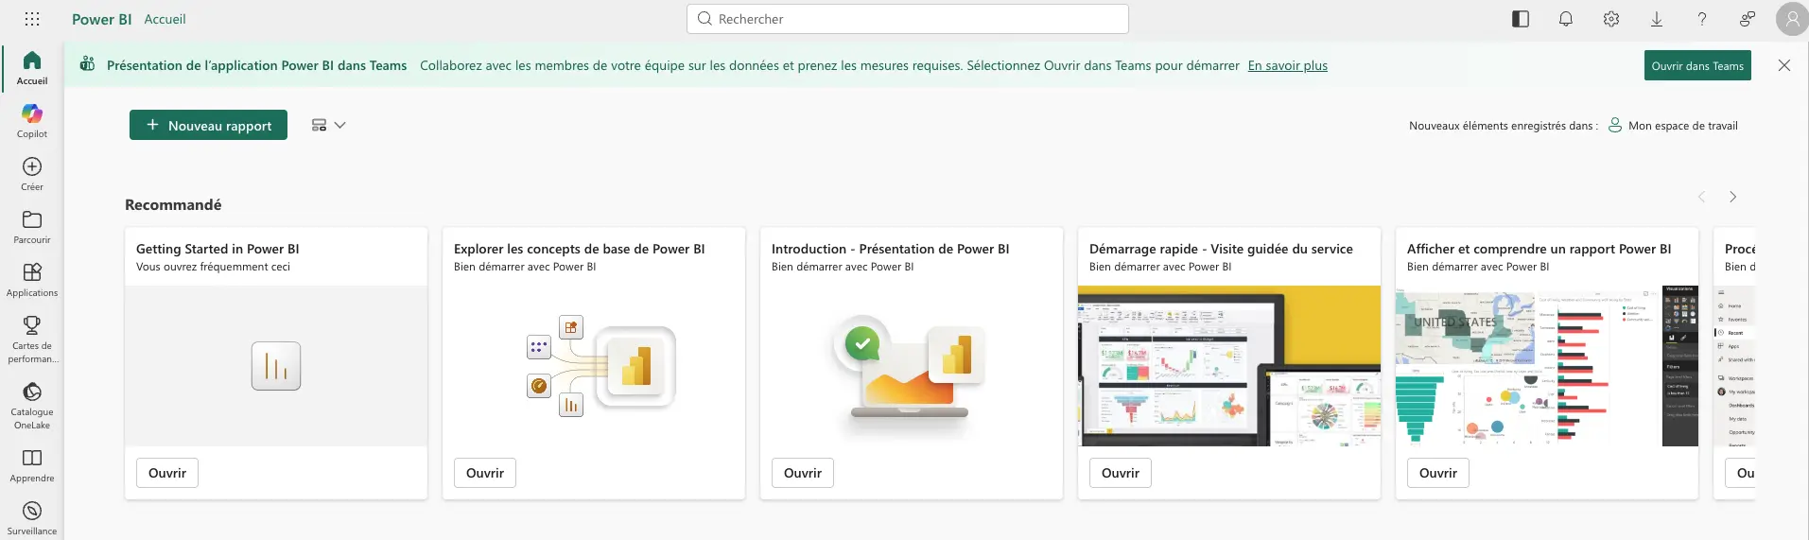The width and height of the screenshot is (1809, 540).
Task: Click title Démarrage rapide - Visite guidée du service
Action: (1221, 249)
